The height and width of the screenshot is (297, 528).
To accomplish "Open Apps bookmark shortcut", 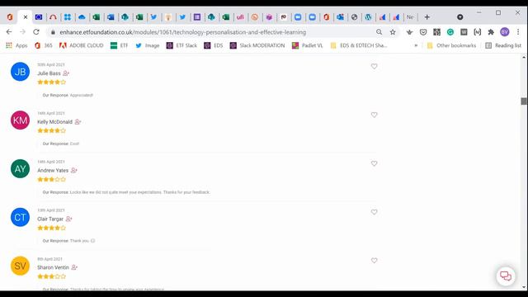I will click(x=16, y=45).
